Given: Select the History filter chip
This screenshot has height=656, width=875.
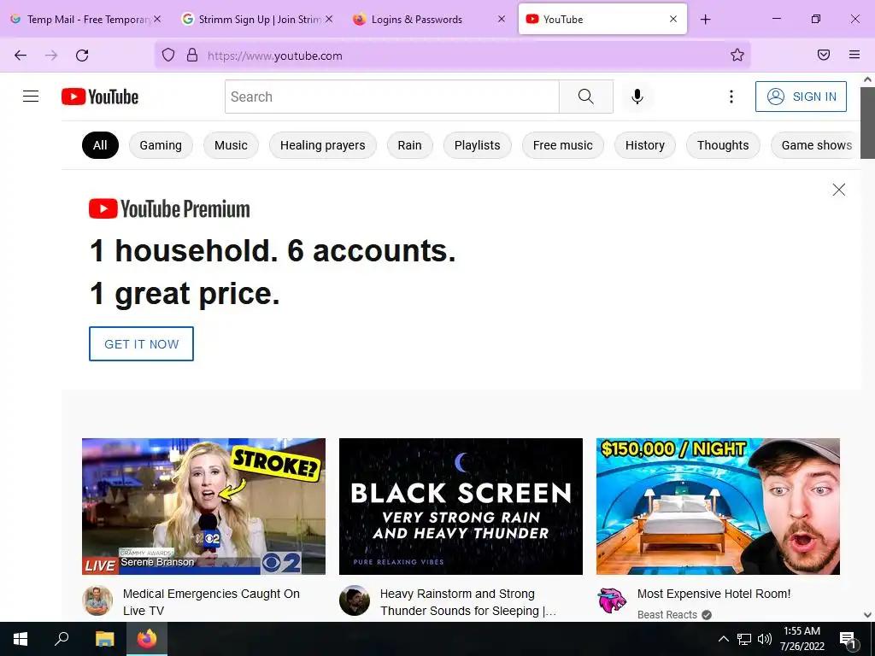Looking at the screenshot, I should pyautogui.click(x=645, y=145).
